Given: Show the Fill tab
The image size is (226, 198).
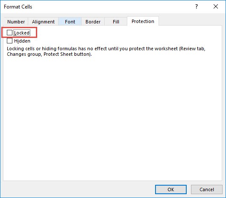Looking at the screenshot, I should point(116,22).
